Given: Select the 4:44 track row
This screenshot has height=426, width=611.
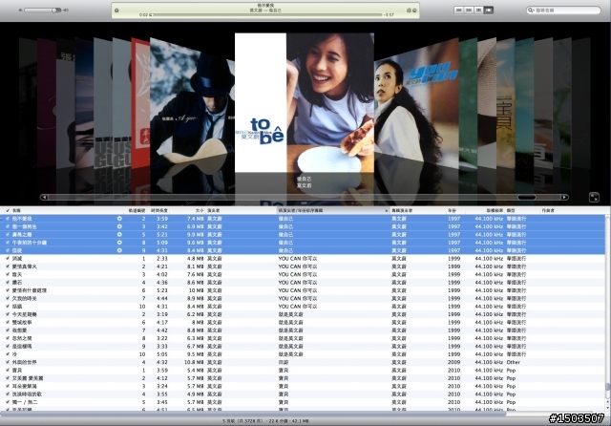Looking at the screenshot, I should coord(303,298).
